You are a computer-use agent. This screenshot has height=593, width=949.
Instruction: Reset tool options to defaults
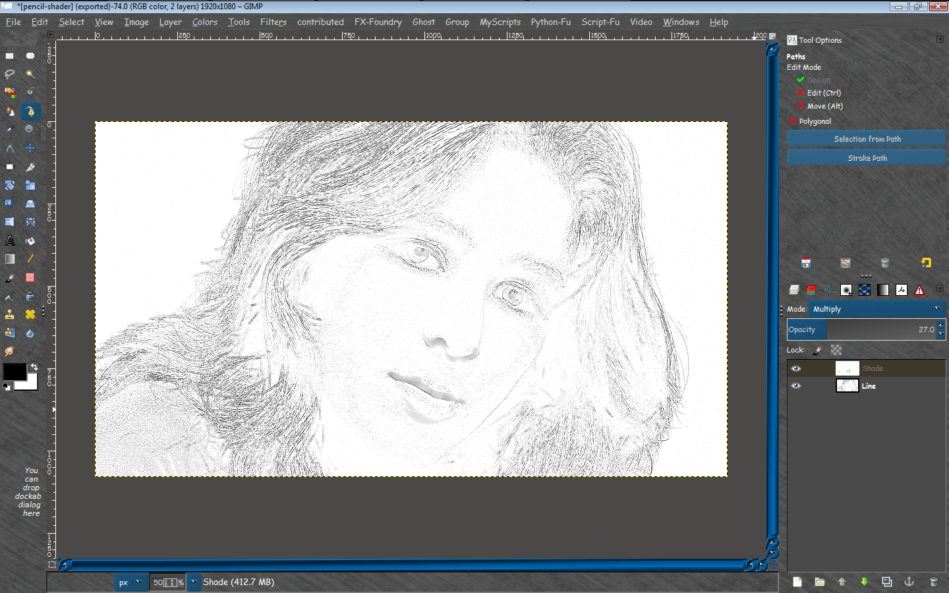(926, 263)
